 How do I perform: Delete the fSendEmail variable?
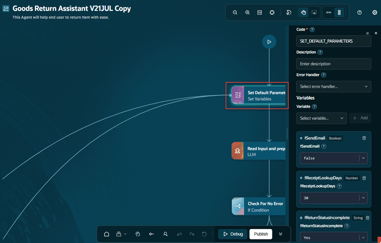tap(364, 138)
